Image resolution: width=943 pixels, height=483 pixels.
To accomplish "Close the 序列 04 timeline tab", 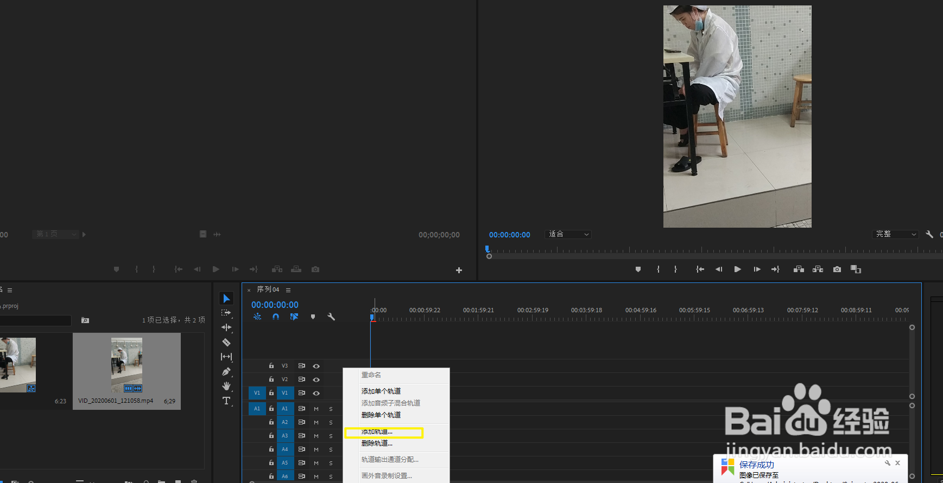I will 249,290.
